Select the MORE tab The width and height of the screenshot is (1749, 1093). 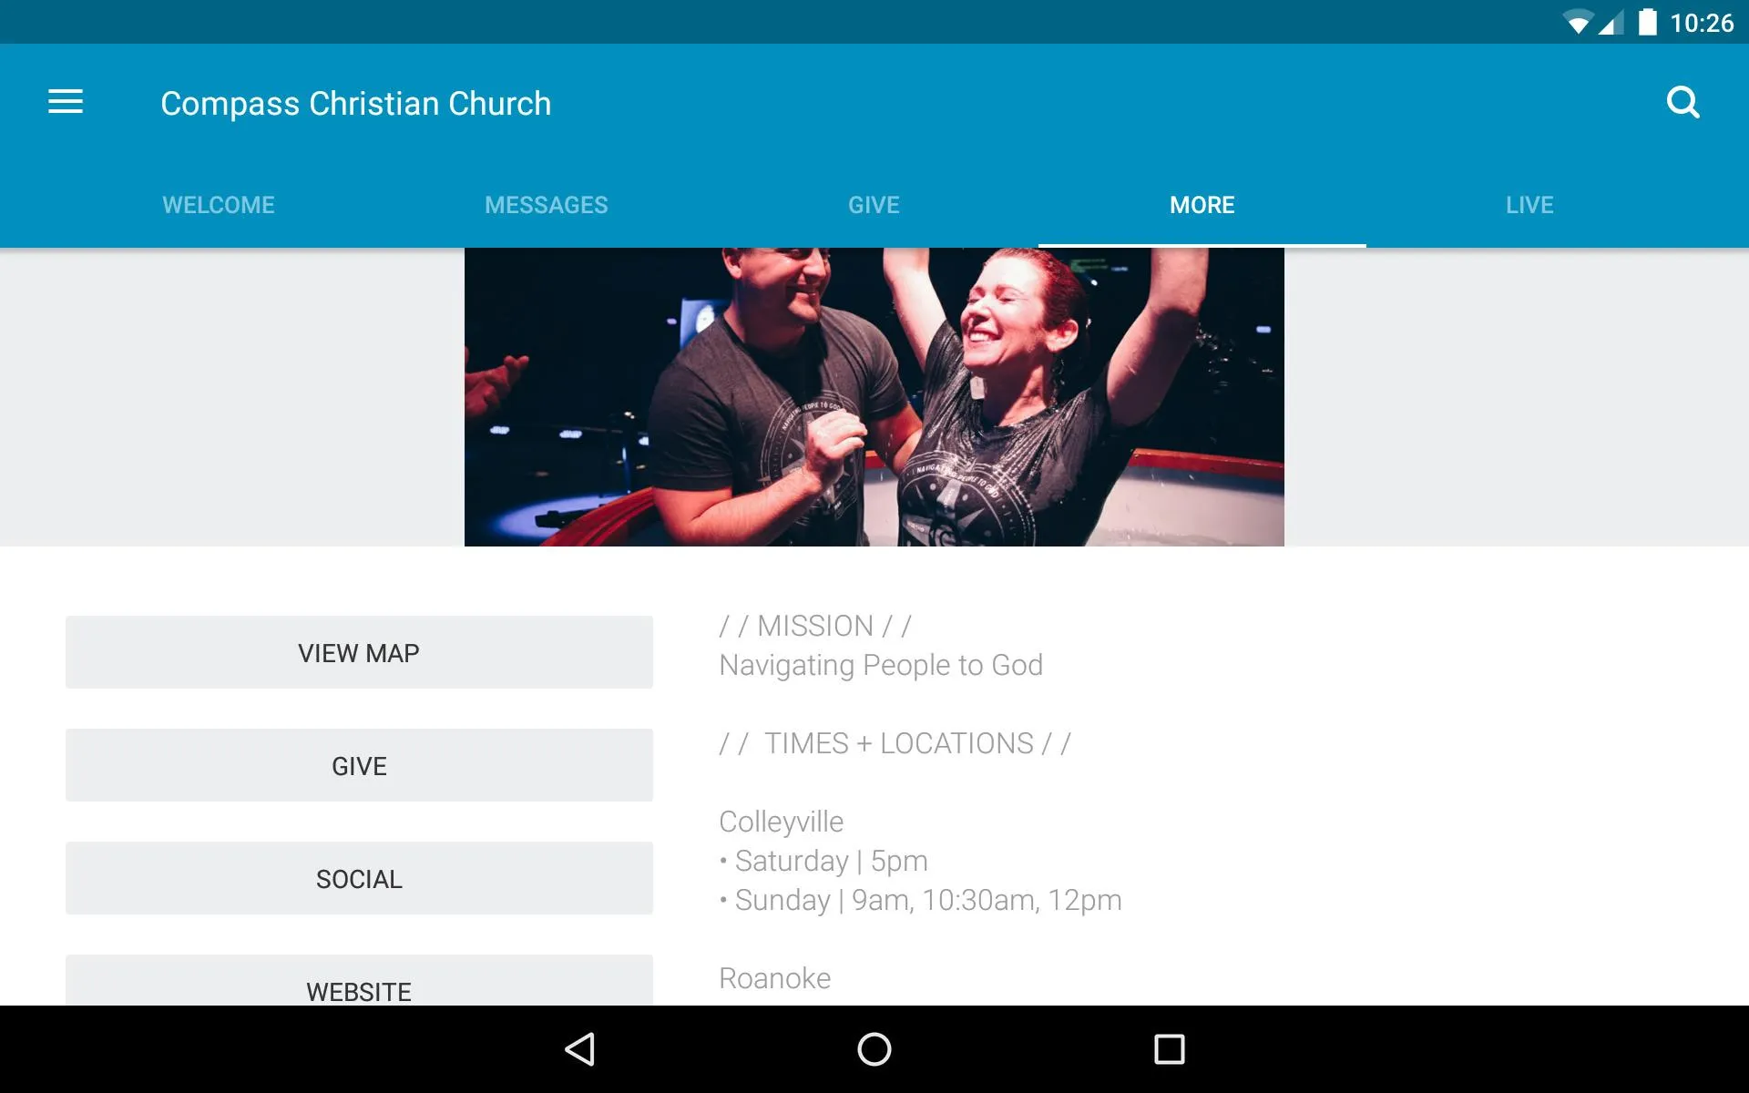click(x=1202, y=205)
